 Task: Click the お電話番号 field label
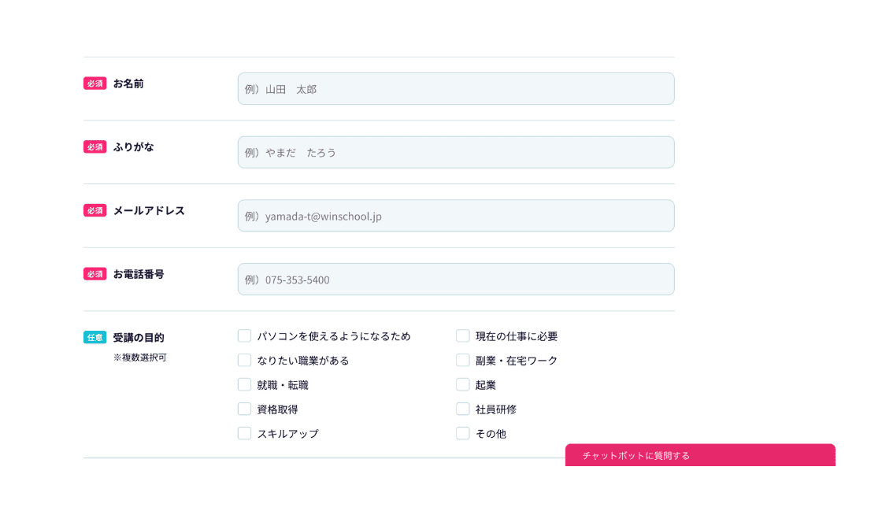click(x=139, y=274)
